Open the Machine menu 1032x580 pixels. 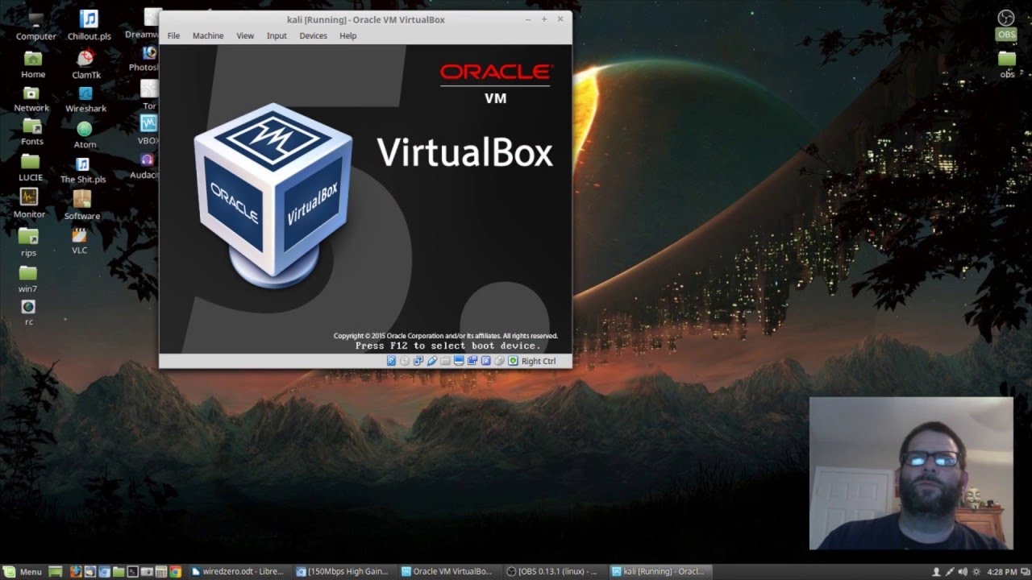click(x=208, y=35)
